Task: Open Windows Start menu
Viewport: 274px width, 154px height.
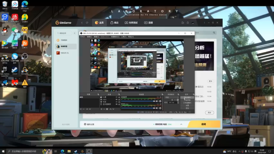Action: pos(3,151)
